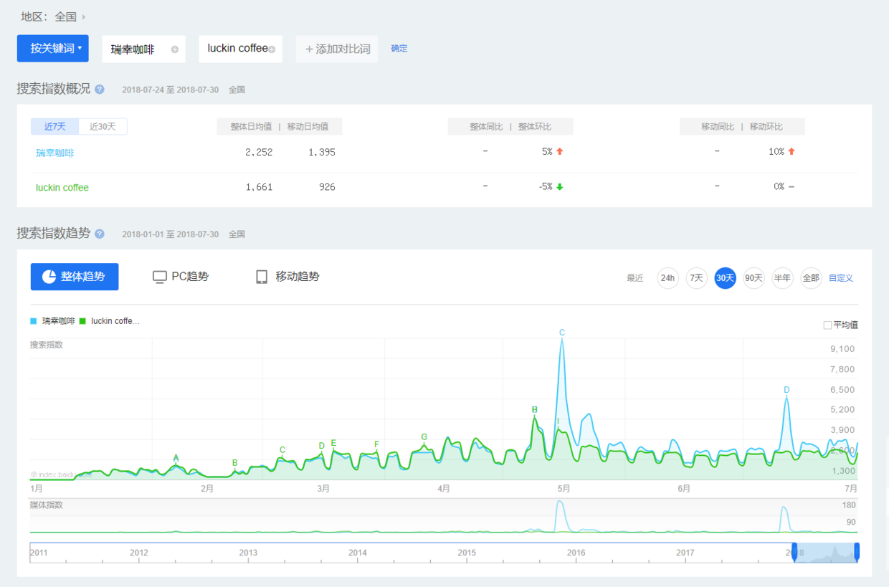
Task: Click green marker A on chart
Action: 176,457
